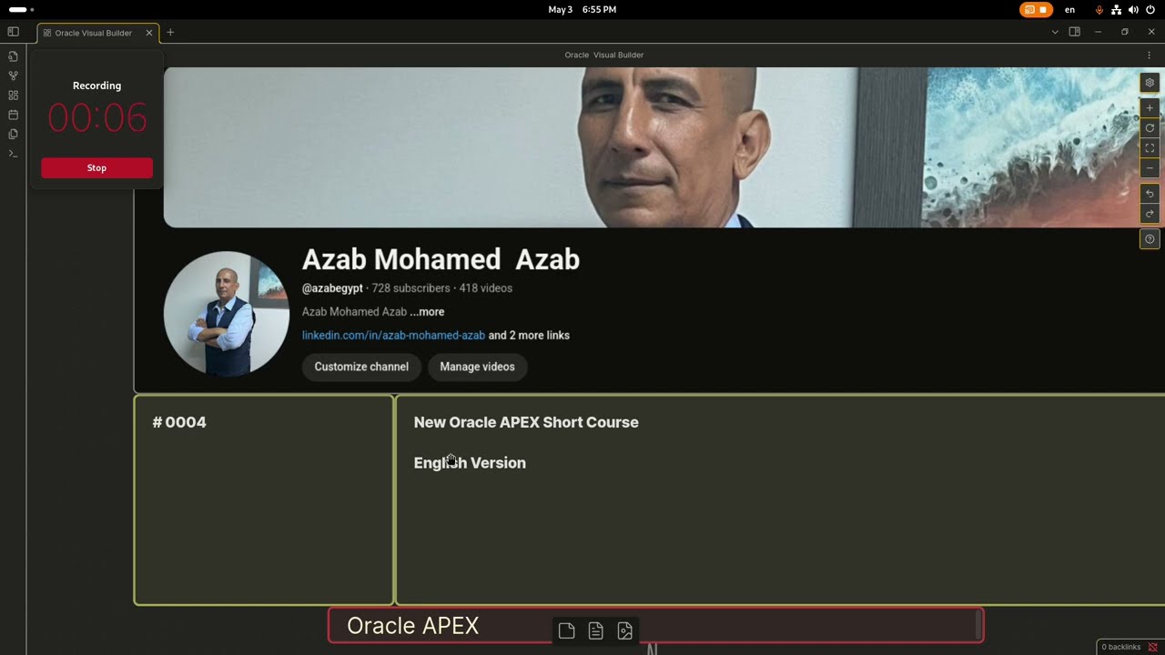Click the 728 subscribers count

point(410,287)
